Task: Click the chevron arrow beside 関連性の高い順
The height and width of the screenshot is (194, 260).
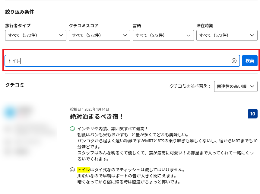Action: (252, 86)
